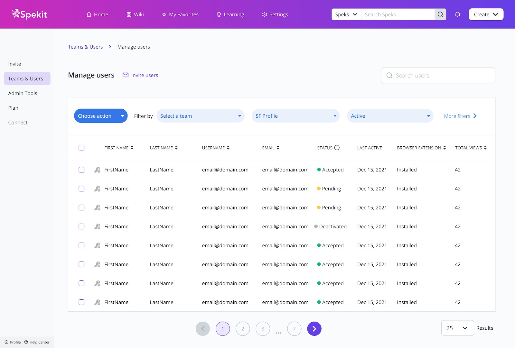This screenshot has width=515, height=348.
Task: Click the Last Active column header
Action: coord(370,148)
